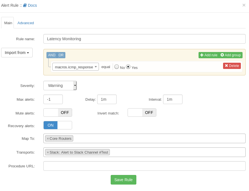Screen dimensions: 249x191
Task: Open the Docs page via the book icon
Action: (25, 5)
